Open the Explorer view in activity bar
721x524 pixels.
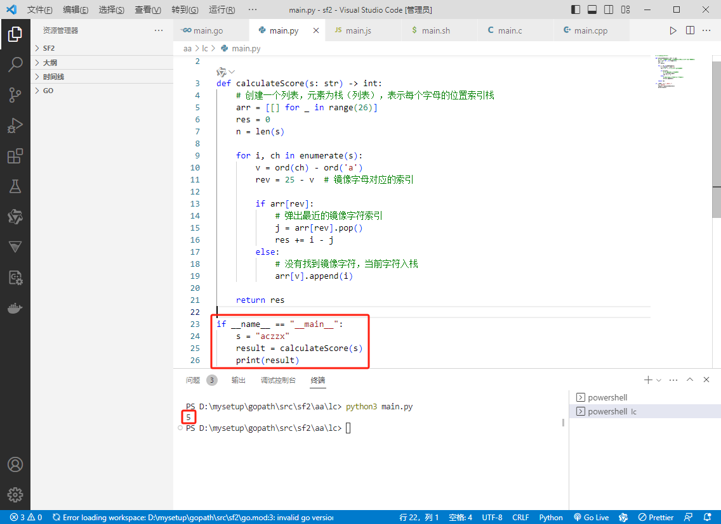coord(15,34)
